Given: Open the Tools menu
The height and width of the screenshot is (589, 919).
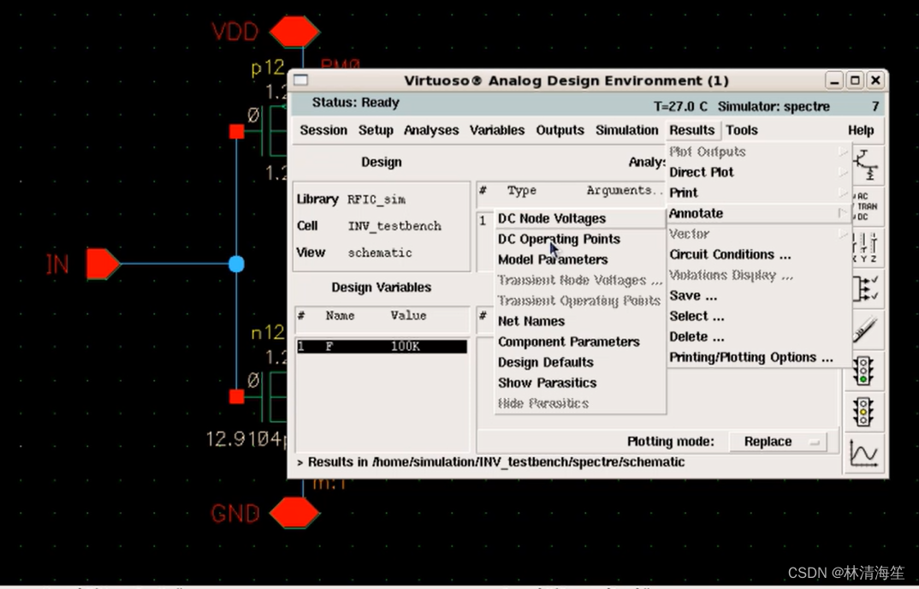Looking at the screenshot, I should 742,130.
